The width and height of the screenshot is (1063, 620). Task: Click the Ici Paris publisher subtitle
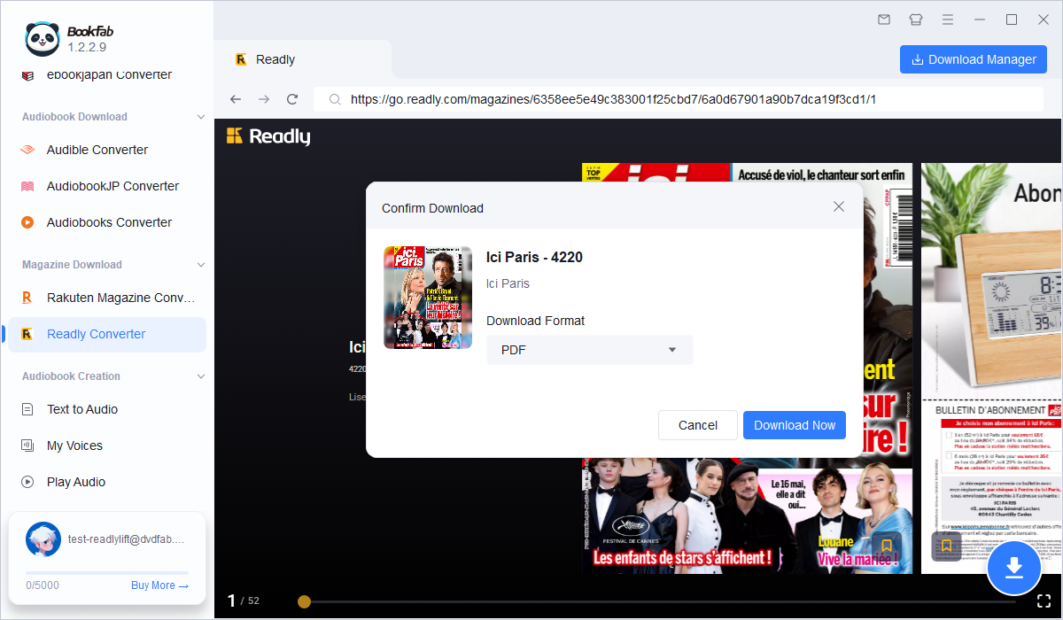[x=508, y=283]
